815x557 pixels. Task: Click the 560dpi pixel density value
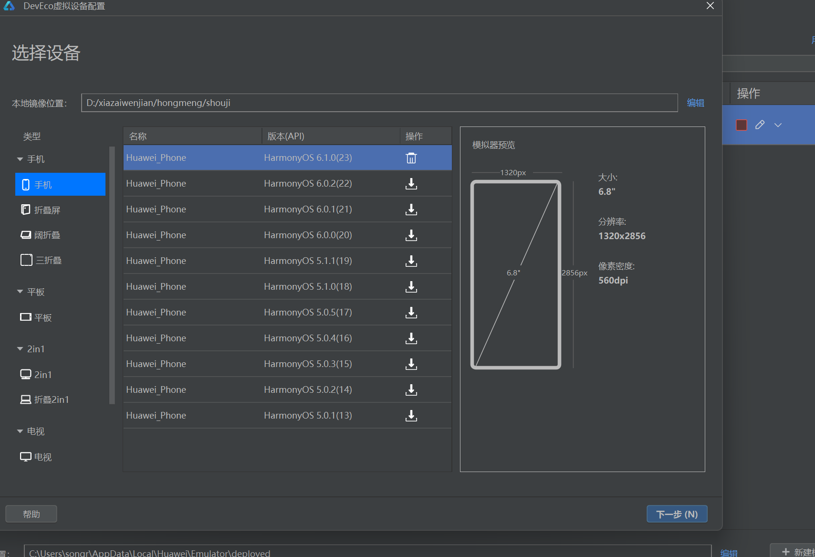coord(613,280)
